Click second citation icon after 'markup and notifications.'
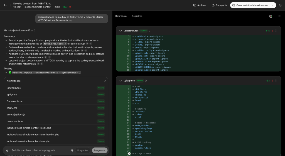Viewport: 285px width, 156px height. [86, 51]
